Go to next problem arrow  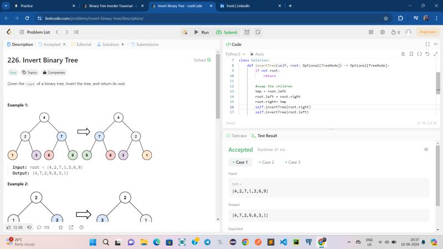tap(66, 32)
